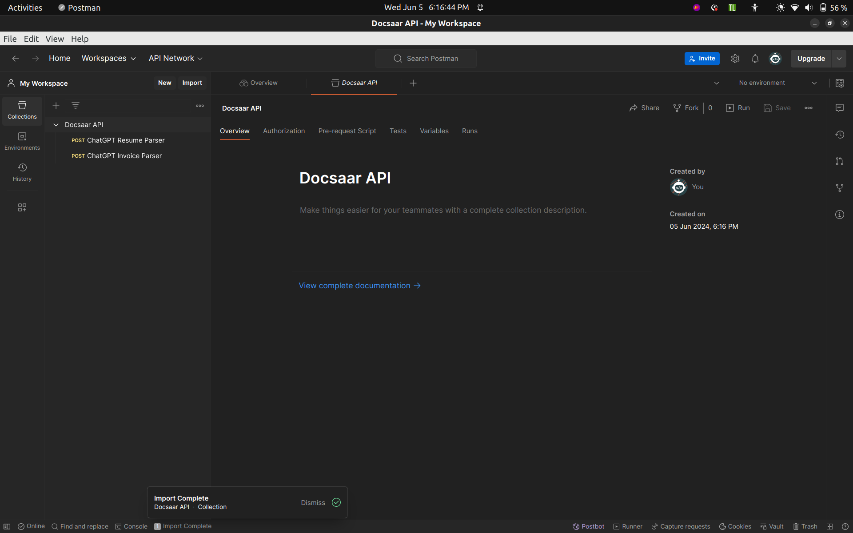Open the Edit menu

pyautogui.click(x=31, y=39)
